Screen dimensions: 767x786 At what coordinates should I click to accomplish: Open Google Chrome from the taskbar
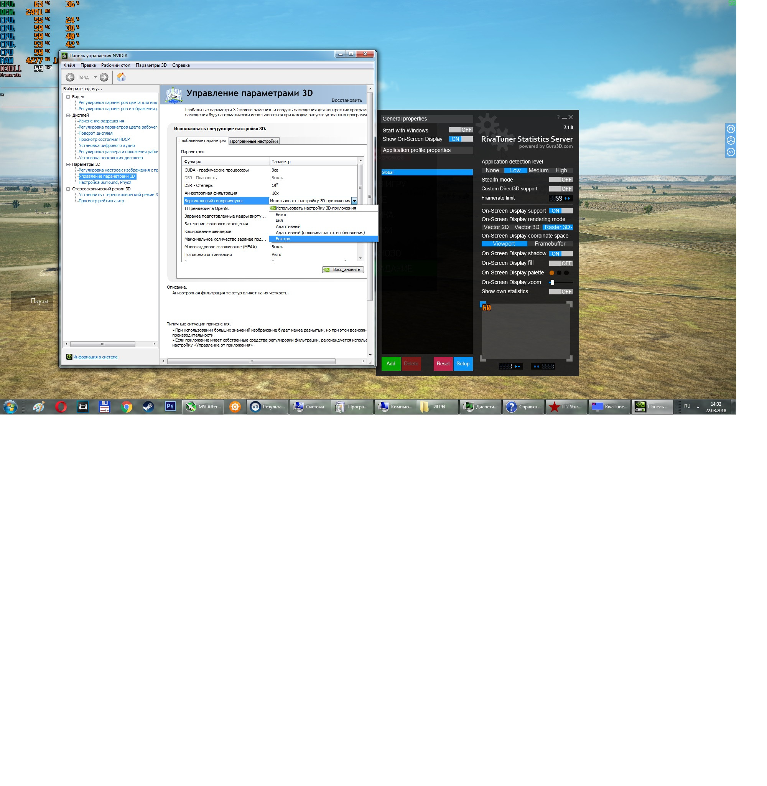[127, 407]
